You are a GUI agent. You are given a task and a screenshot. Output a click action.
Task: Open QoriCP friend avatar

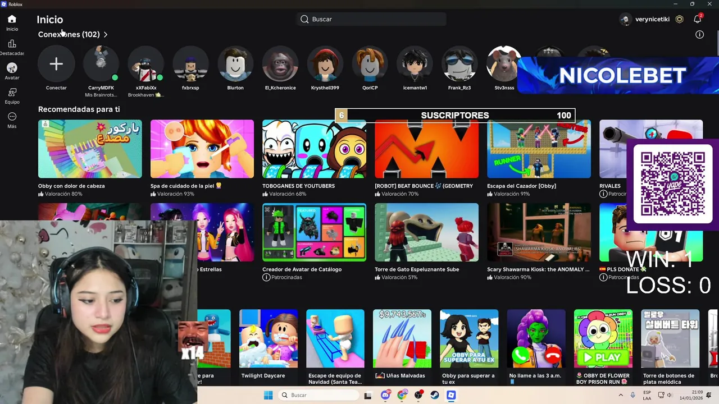[370, 64]
